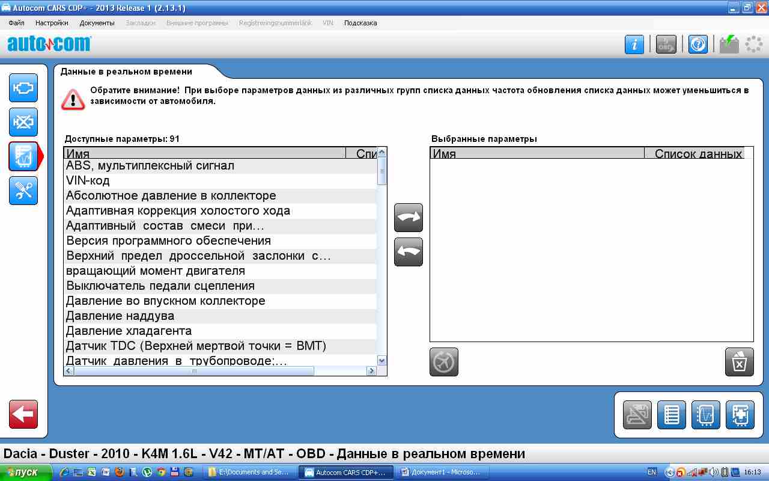Open the Файл menu
The image size is (769, 481).
coord(17,23)
